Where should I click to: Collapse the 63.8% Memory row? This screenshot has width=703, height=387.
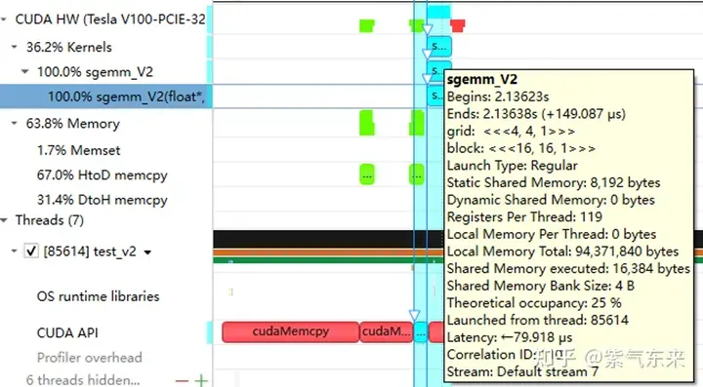pyautogui.click(x=15, y=123)
